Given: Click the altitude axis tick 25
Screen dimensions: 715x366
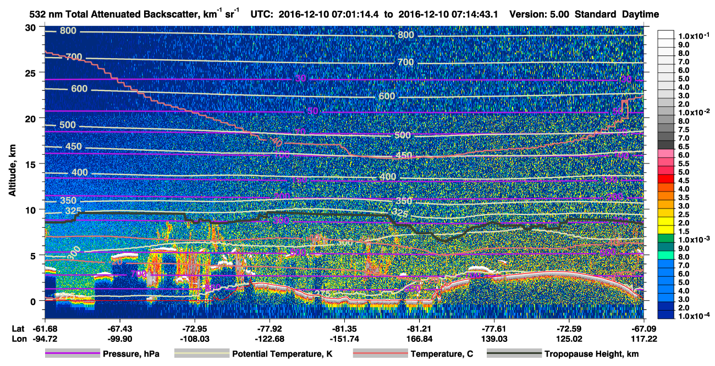Looking at the screenshot, I should point(32,73).
